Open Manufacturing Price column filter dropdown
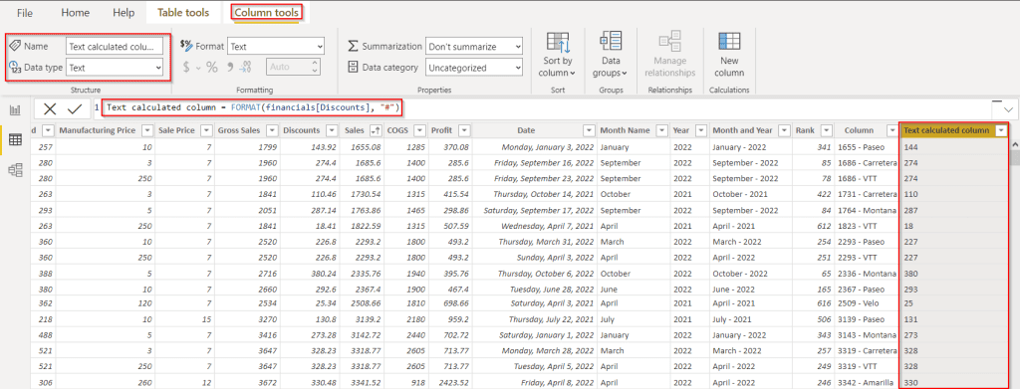Viewport: 1020px width, 389px height. (x=146, y=130)
